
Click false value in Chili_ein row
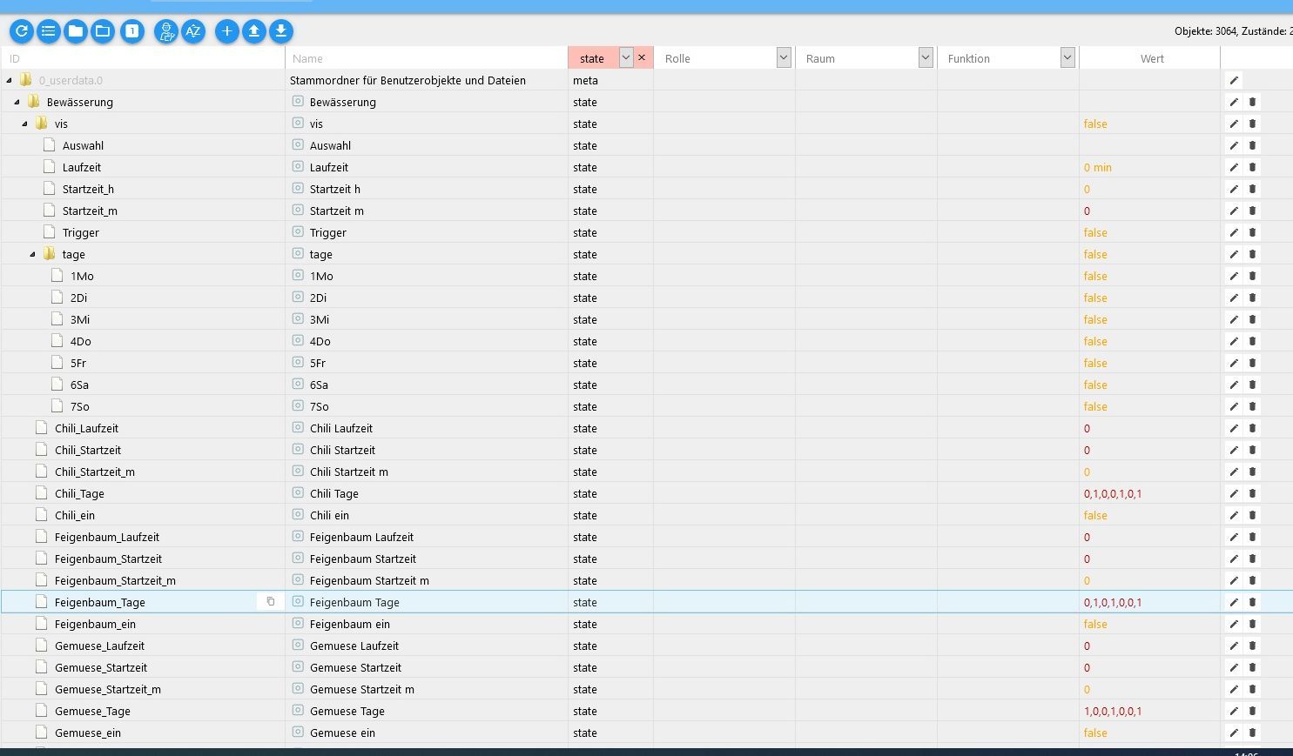click(1095, 515)
